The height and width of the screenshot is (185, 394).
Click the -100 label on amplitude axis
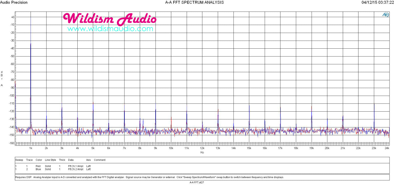11,96
